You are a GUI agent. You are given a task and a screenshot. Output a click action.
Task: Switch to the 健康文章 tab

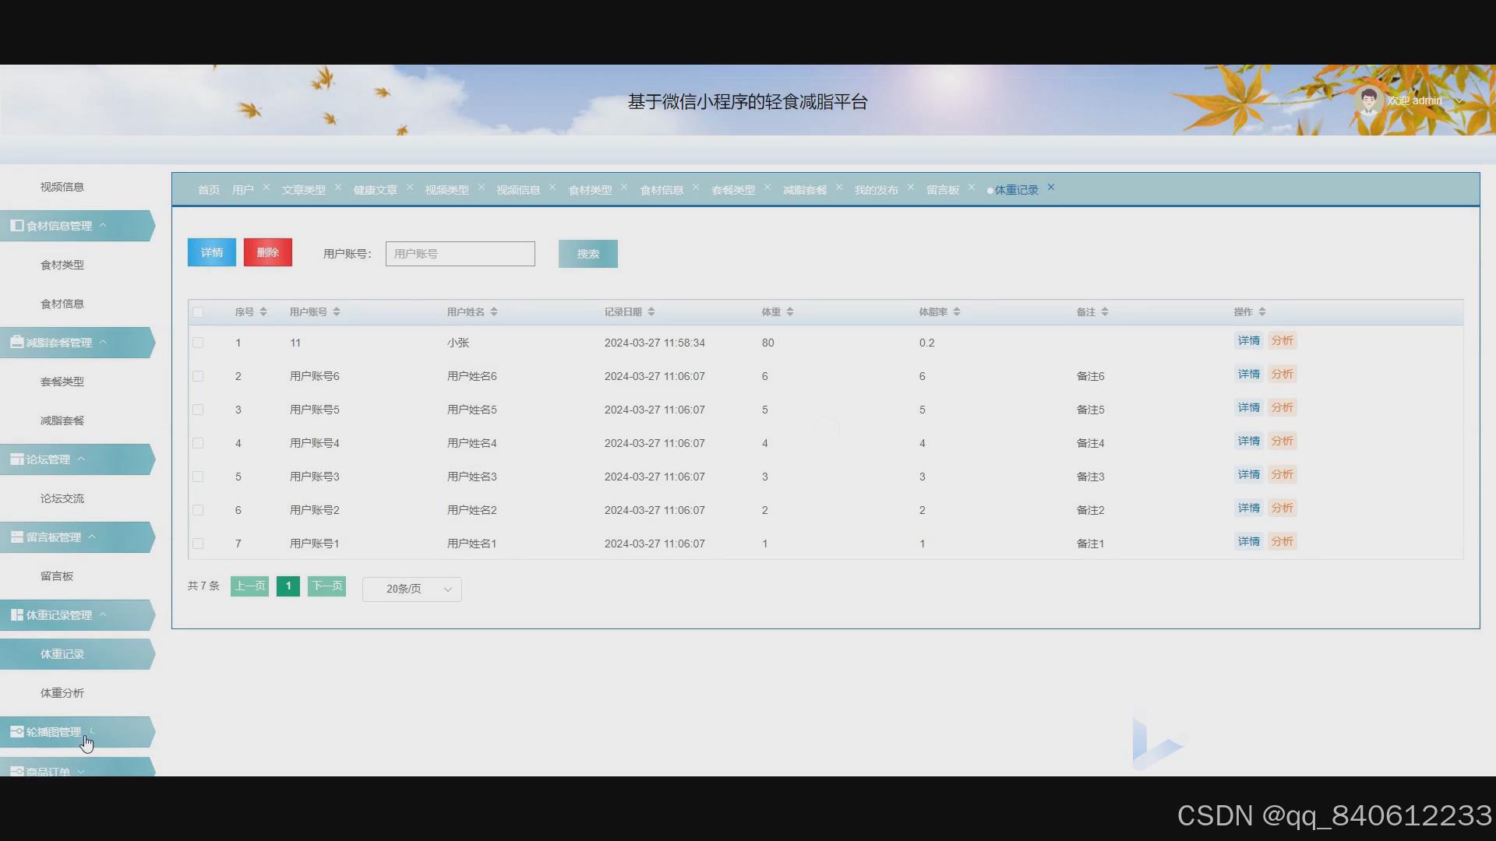[x=375, y=190]
